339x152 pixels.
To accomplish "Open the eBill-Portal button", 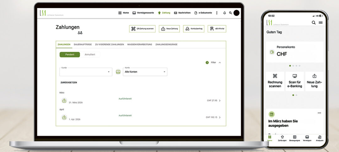I will coord(217,29).
